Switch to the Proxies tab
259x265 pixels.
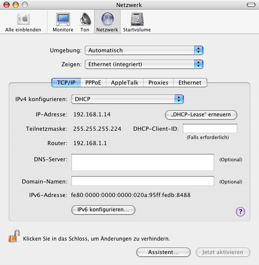(158, 83)
